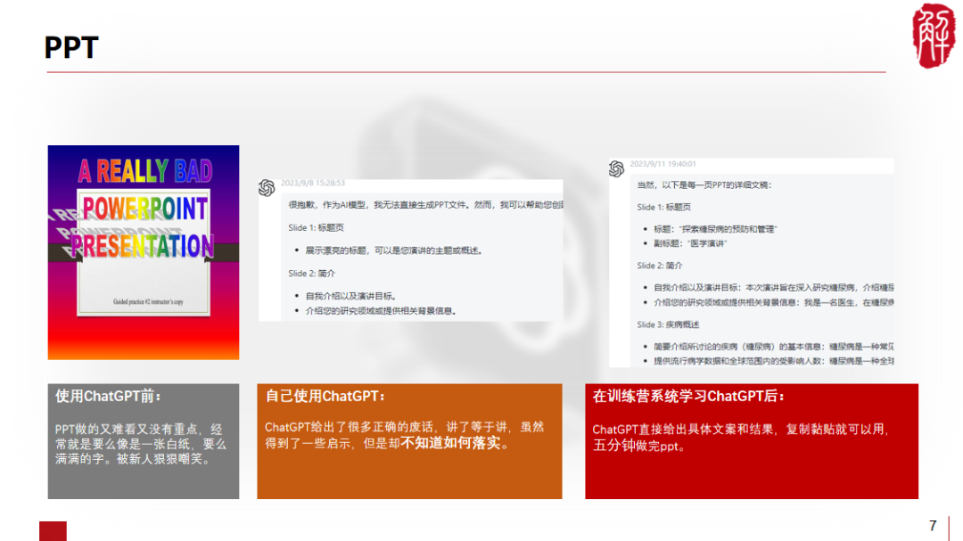The height and width of the screenshot is (541, 963).
Task: Click bullet '自我介绍以及演讲目标。' in middle chat
Action: [x=350, y=296]
